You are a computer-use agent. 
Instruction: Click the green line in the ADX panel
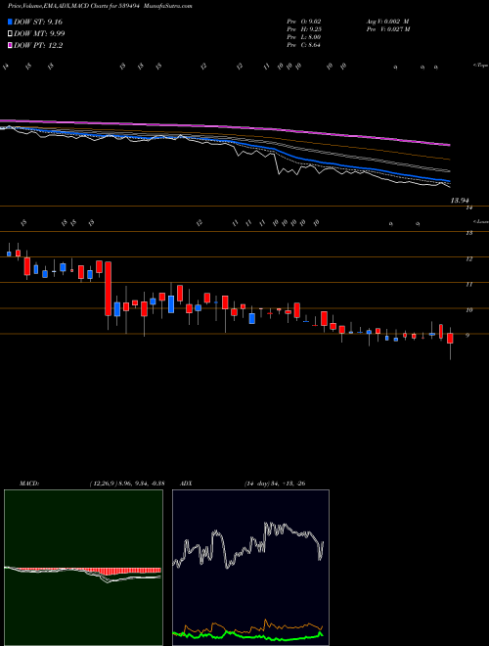tap(247, 637)
